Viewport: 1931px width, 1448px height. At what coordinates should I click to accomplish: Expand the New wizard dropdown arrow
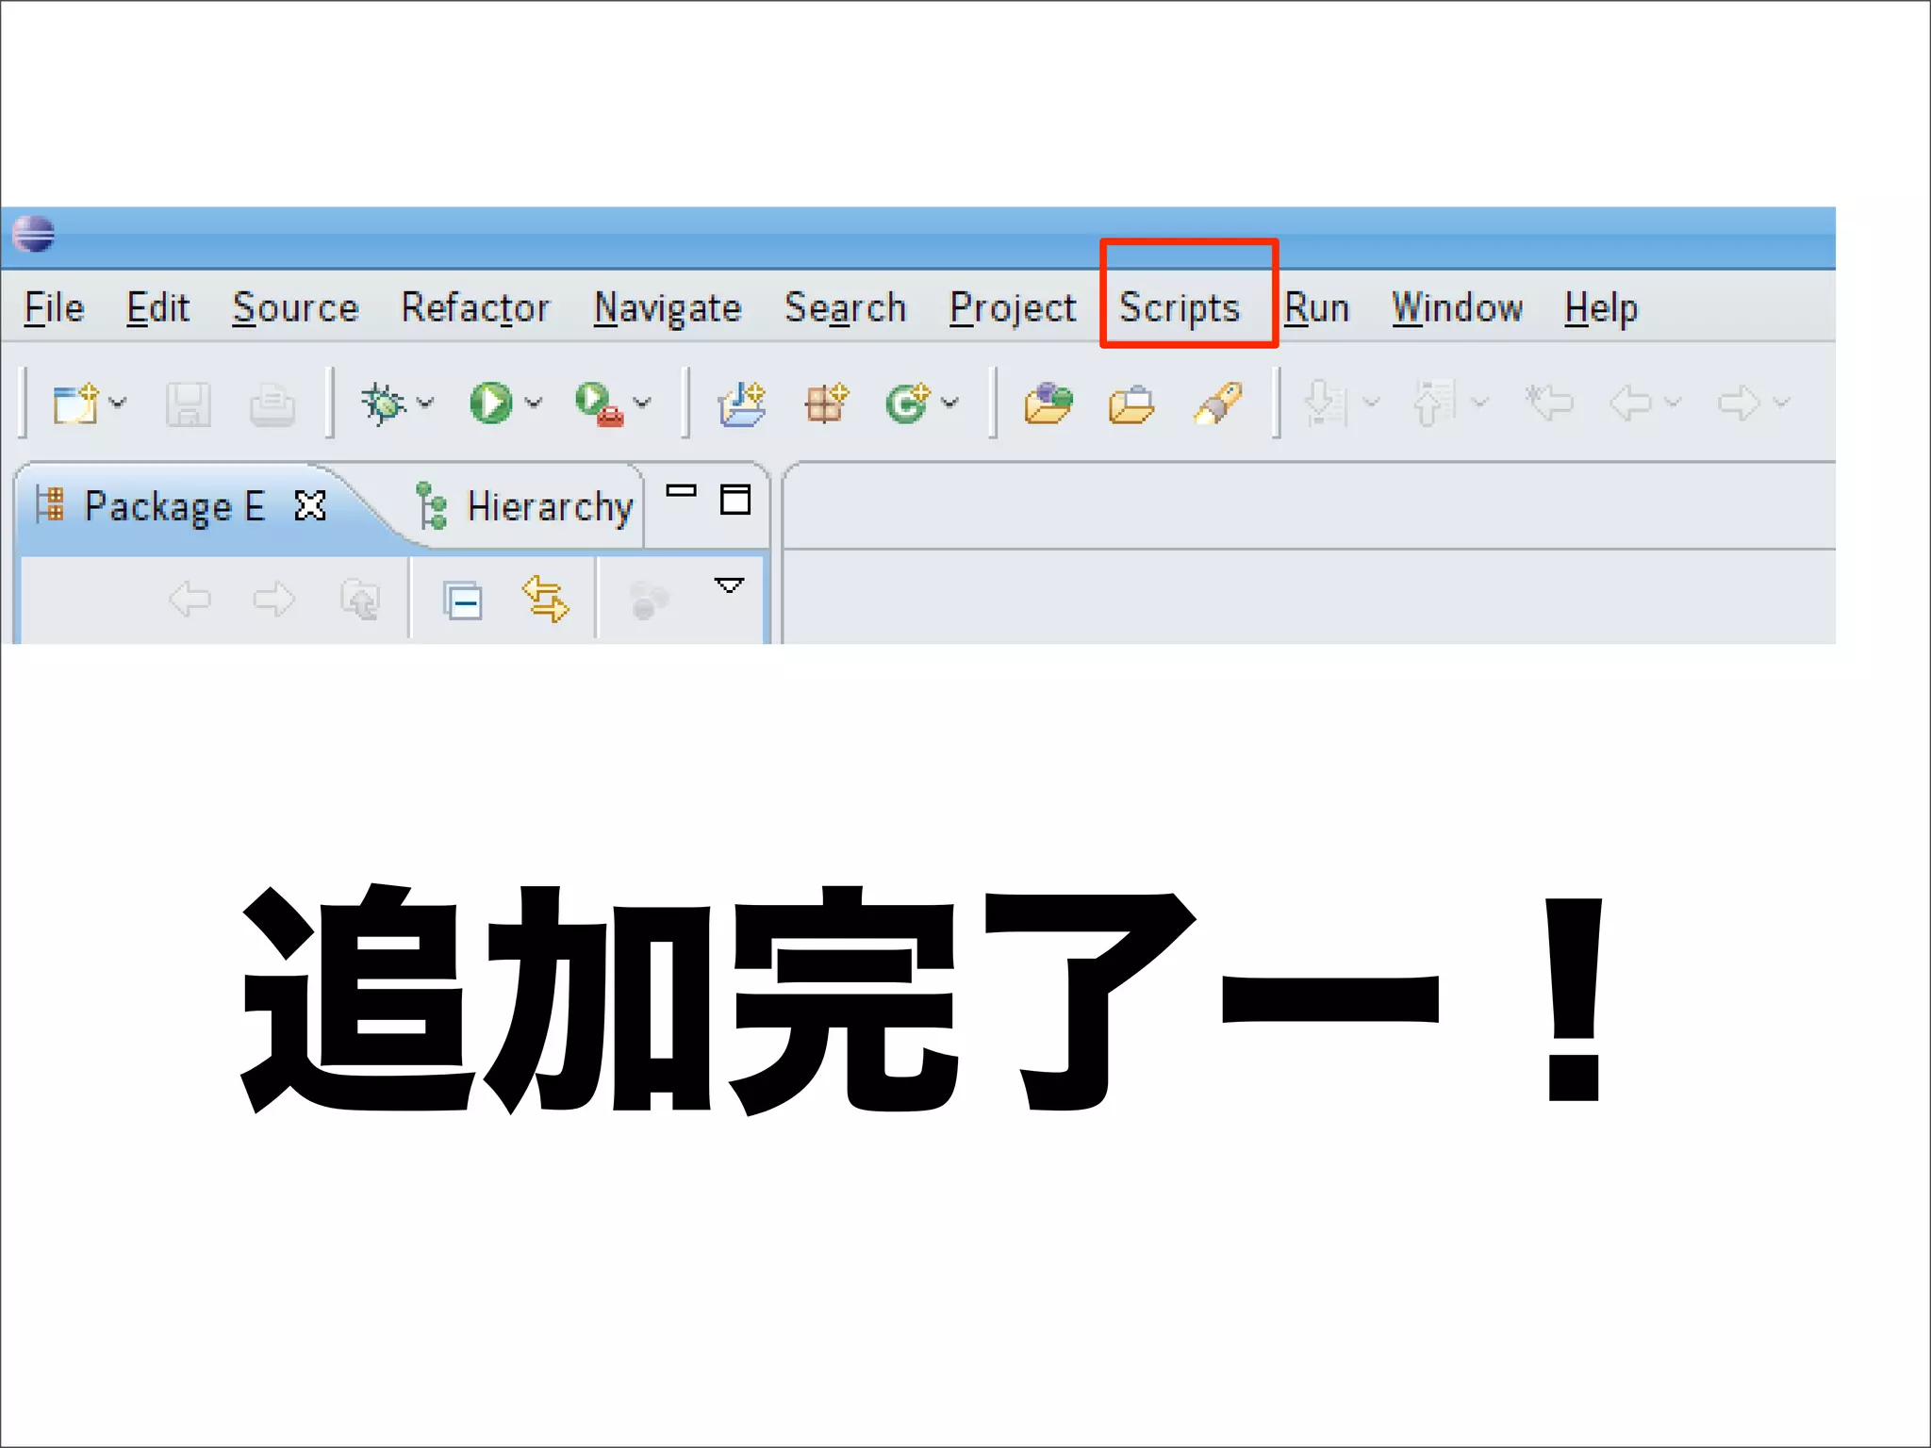(118, 403)
